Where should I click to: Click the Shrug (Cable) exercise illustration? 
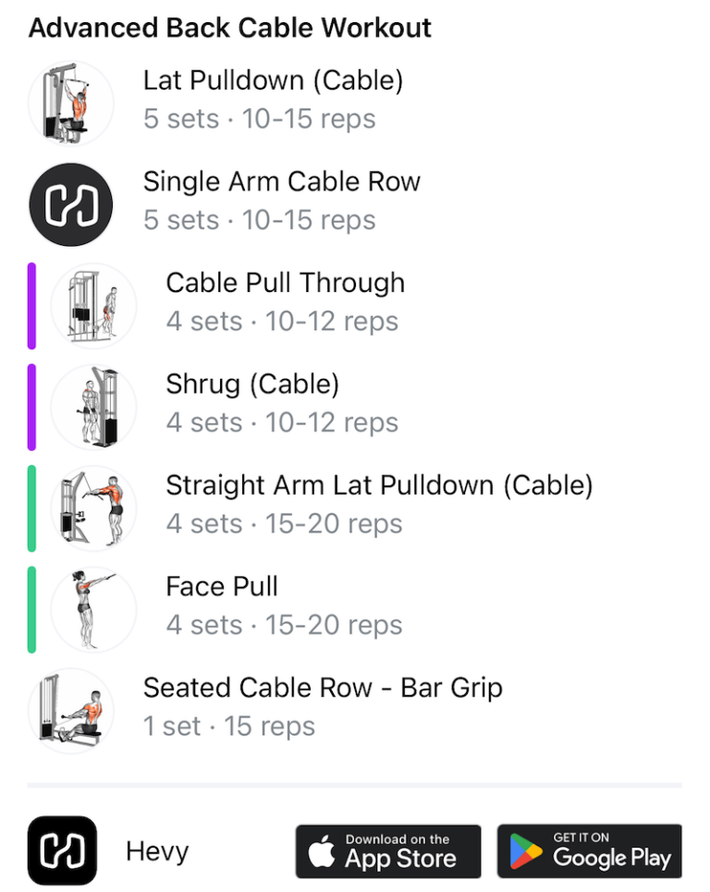click(92, 407)
